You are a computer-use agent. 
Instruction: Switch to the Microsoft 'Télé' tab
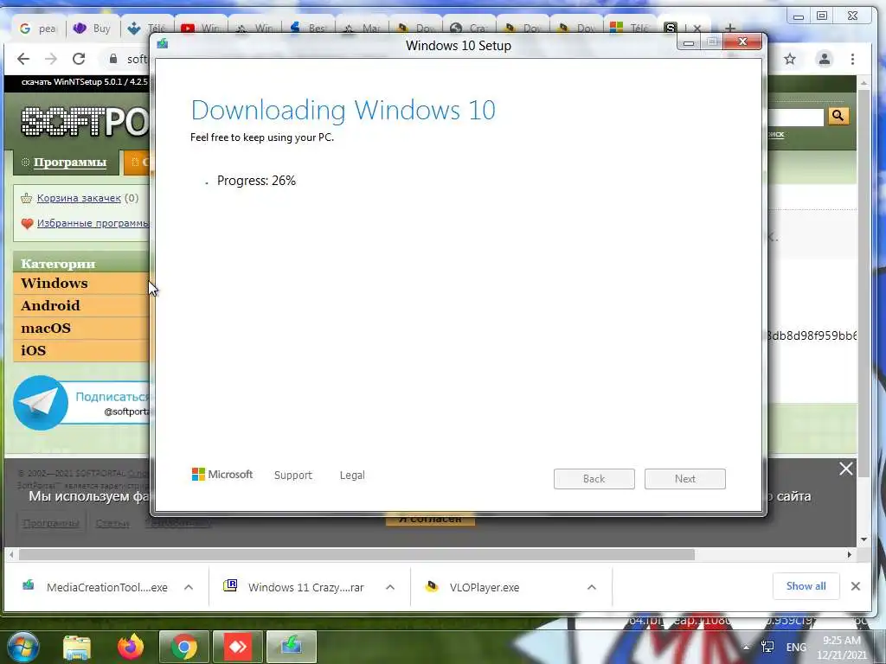[631, 29]
